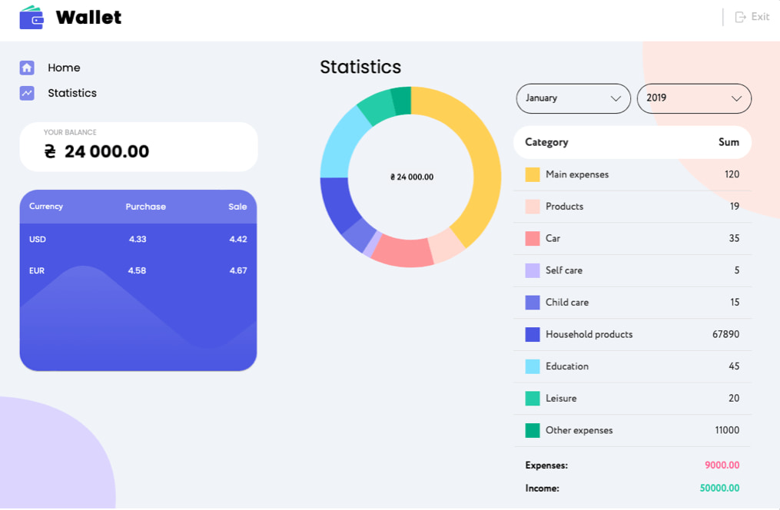
Task: Expand the January dropdown chevron
Action: pyautogui.click(x=616, y=98)
